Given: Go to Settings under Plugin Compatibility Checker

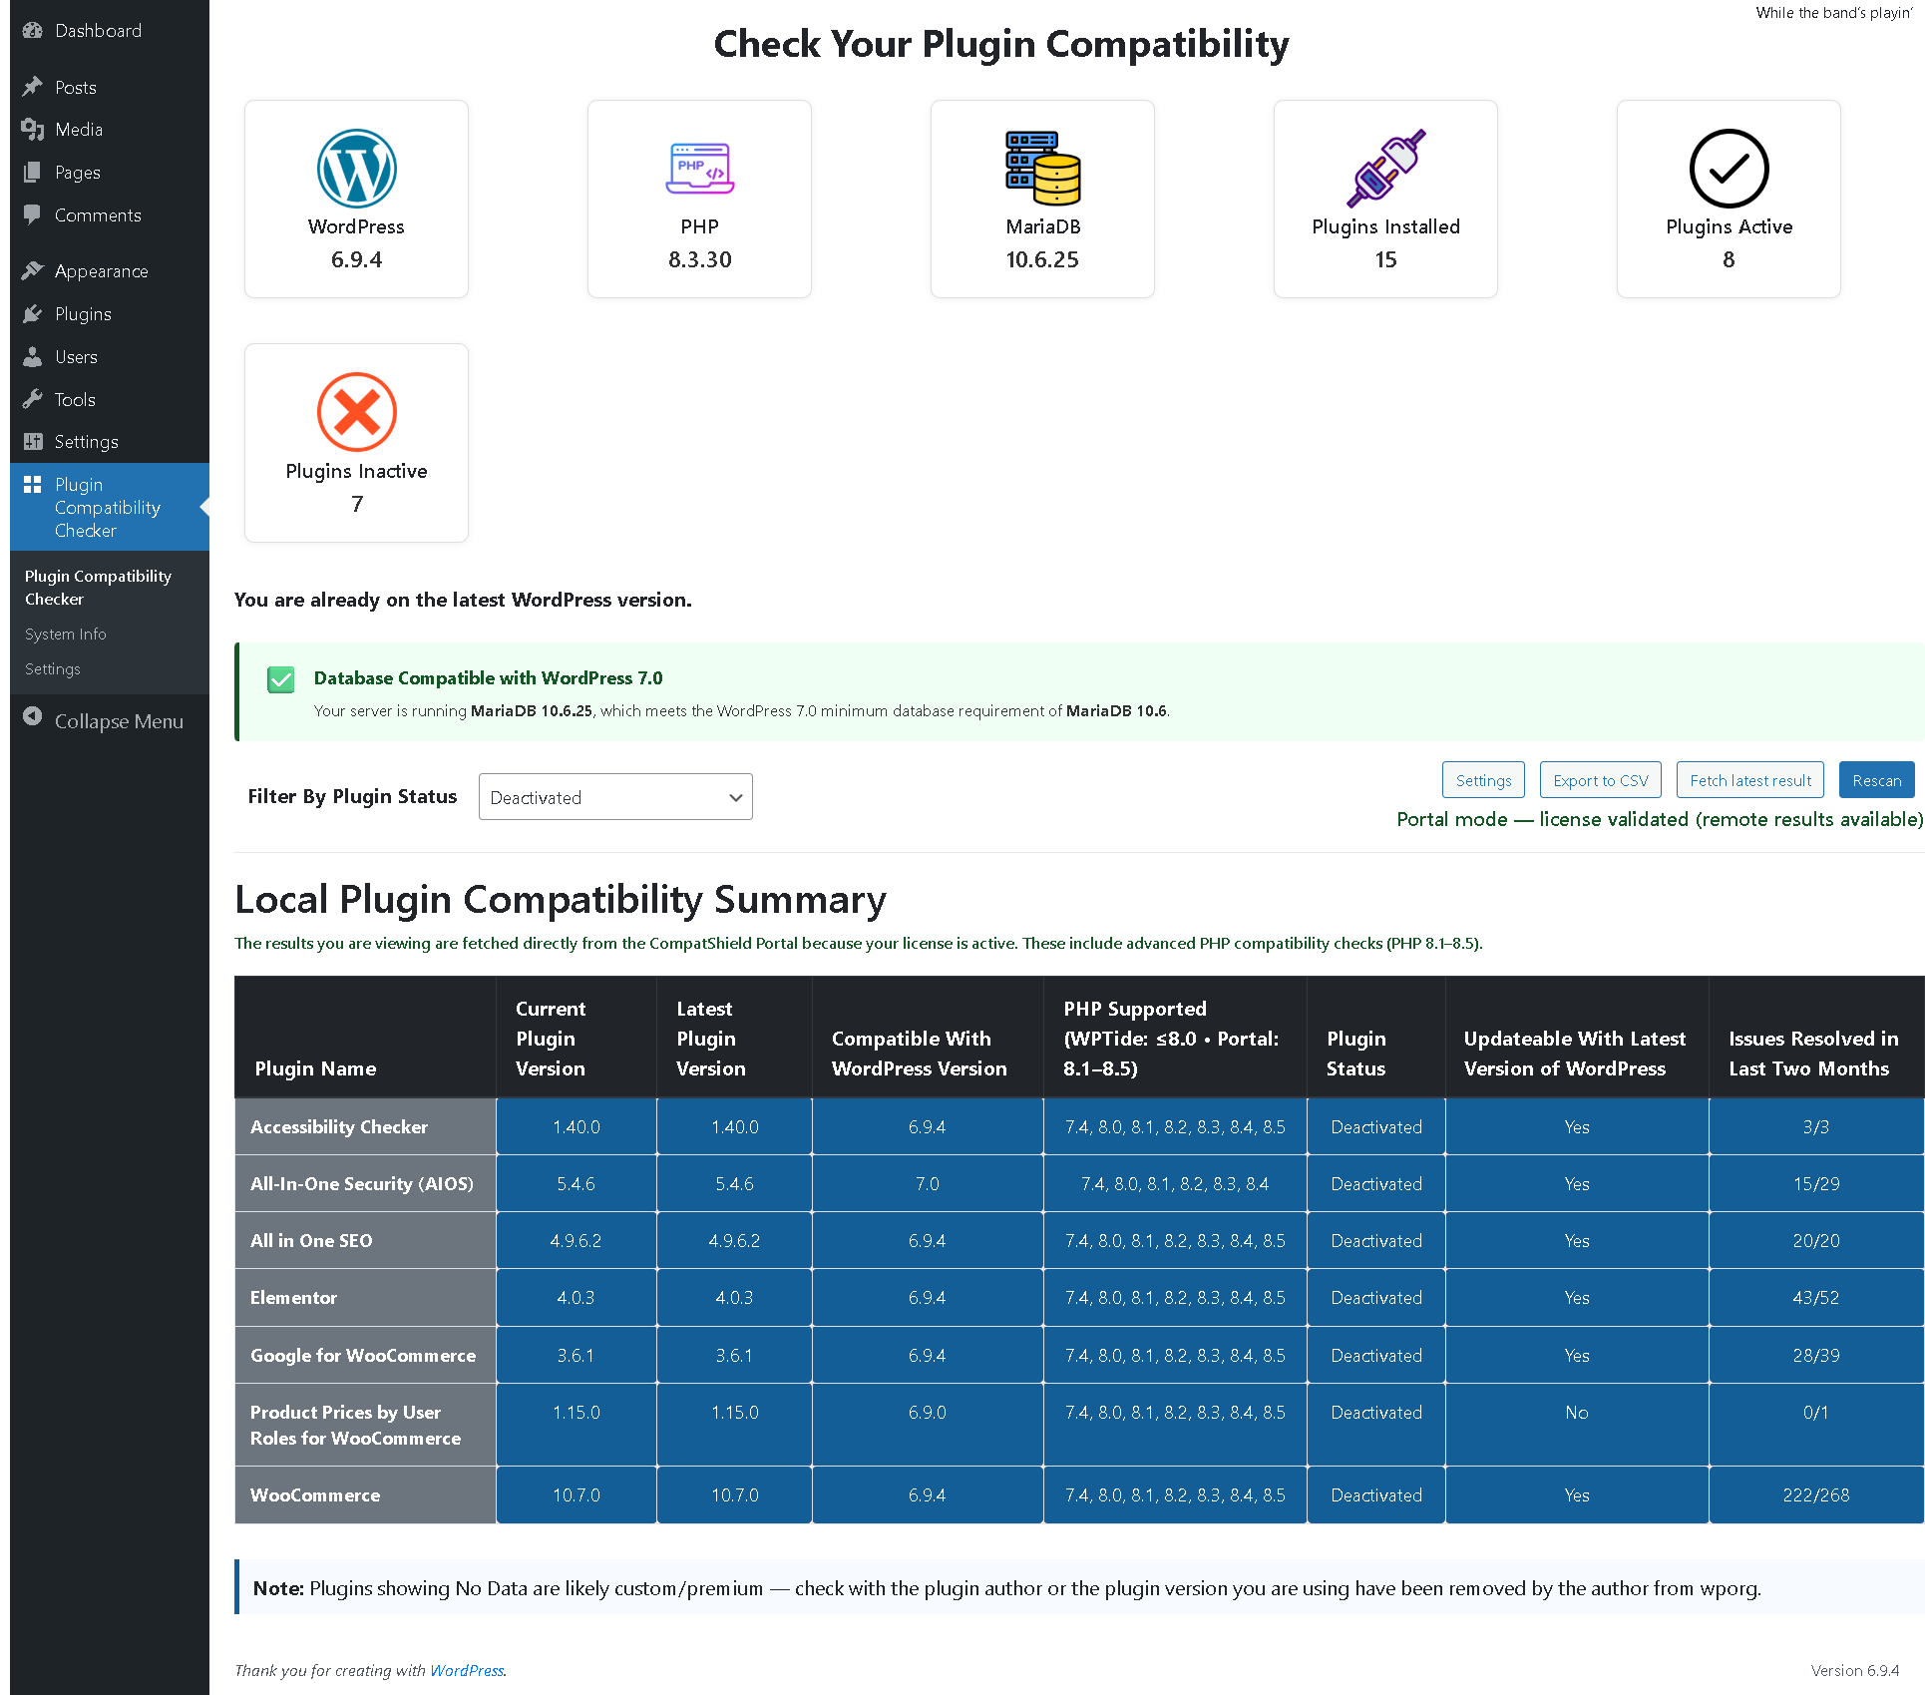Looking at the screenshot, I should 53,669.
